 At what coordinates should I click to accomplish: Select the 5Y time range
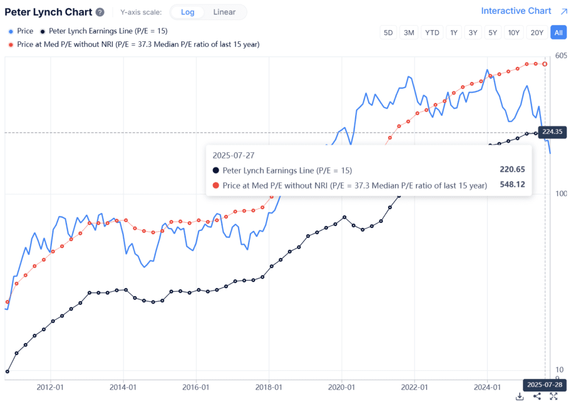pos(493,32)
